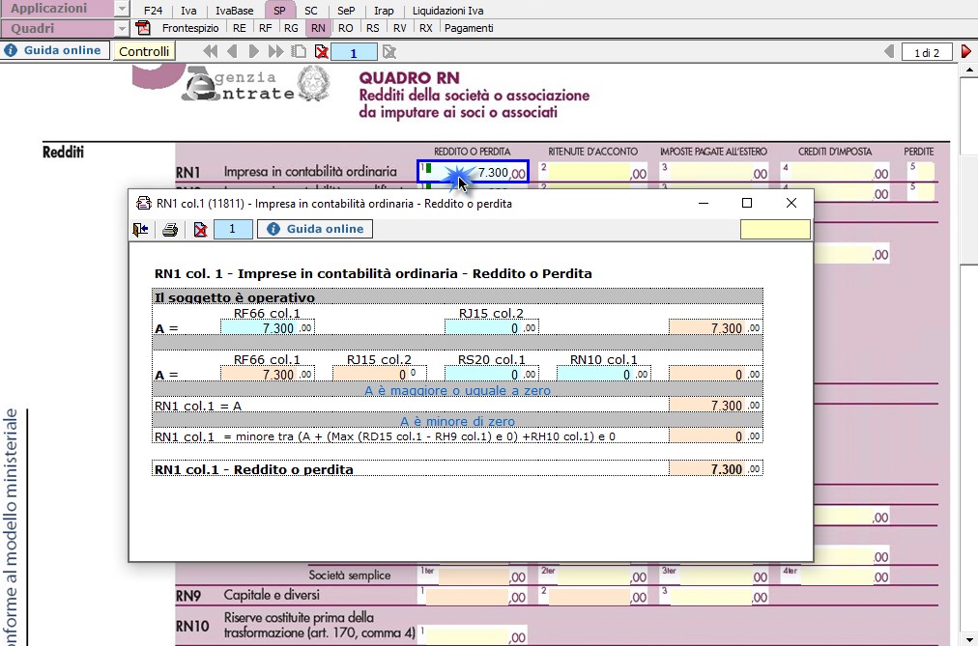
Task: Click the Controlli button
Action: [x=144, y=51]
